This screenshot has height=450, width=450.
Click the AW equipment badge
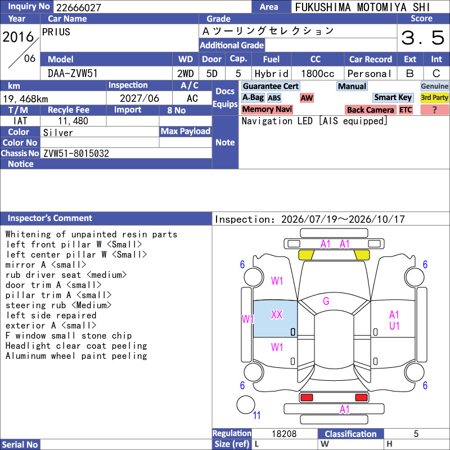[307, 98]
